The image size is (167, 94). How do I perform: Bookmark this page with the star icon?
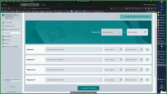114,8
